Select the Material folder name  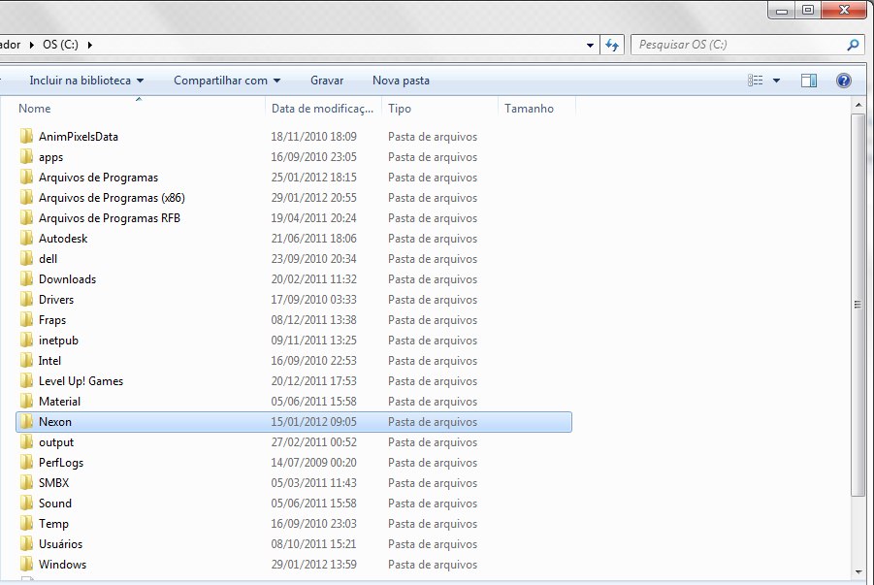(59, 402)
